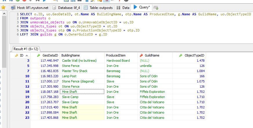The image size is (253, 128).
Task: Click the green key icon beside GeoDataID
Action: tap(38, 55)
